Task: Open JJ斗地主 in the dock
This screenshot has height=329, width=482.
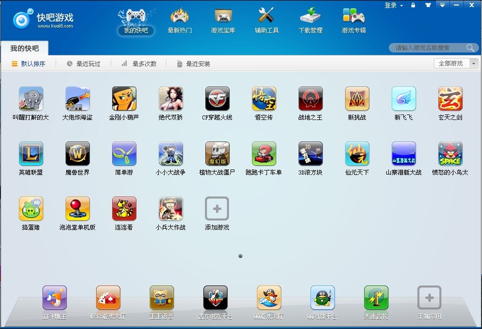Action: pos(55,297)
